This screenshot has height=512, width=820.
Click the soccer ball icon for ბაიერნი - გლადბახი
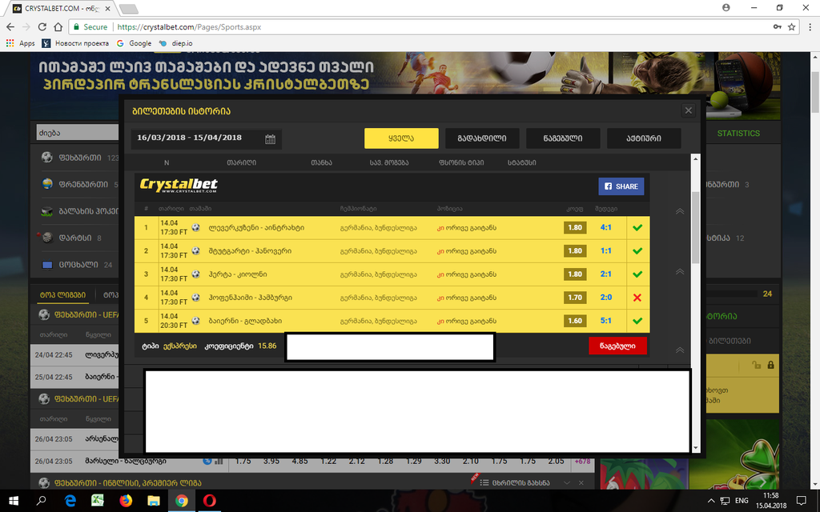point(195,320)
